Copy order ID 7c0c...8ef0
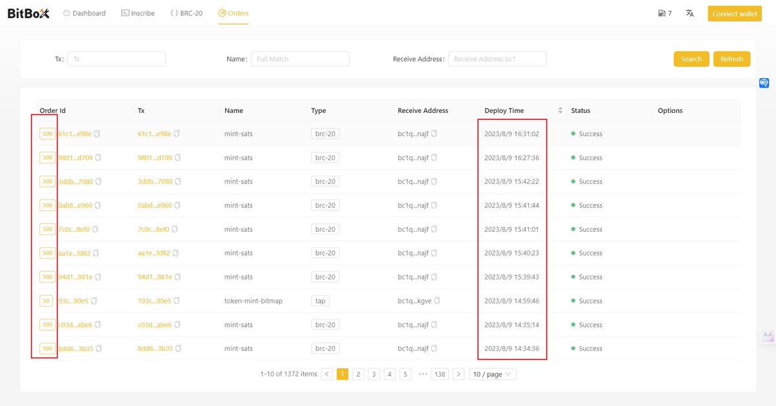The width and height of the screenshot is (776, 406). pos(95,230)
